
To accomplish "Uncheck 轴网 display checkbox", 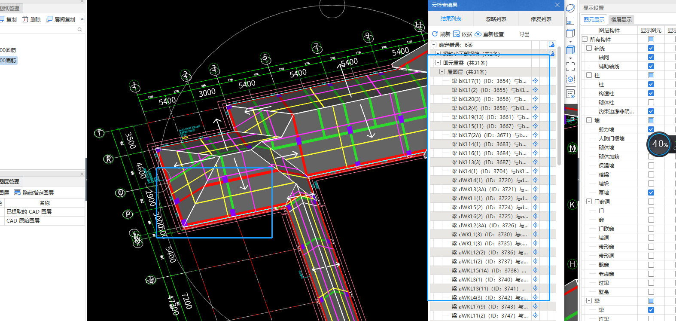I will click(x=651, y=57).
